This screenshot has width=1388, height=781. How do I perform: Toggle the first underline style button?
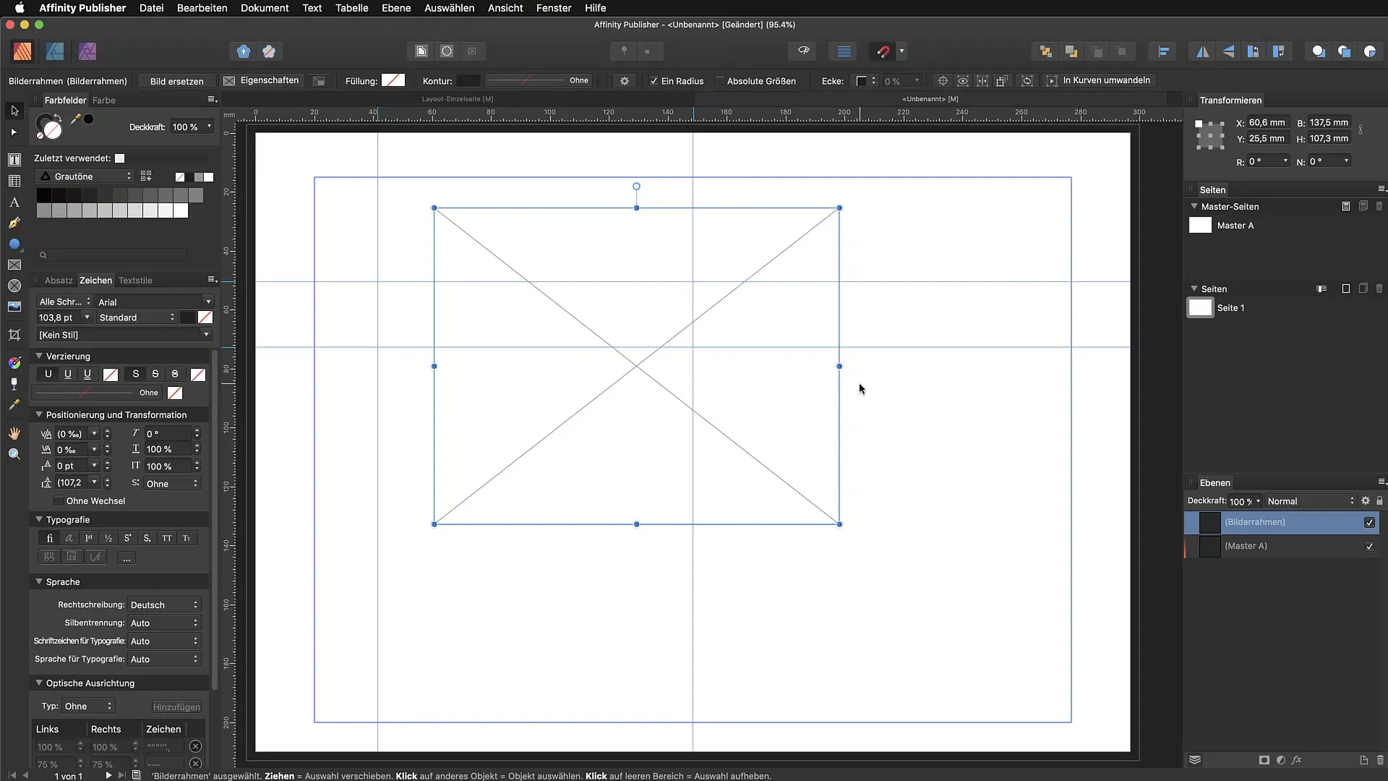click(48, 375)
